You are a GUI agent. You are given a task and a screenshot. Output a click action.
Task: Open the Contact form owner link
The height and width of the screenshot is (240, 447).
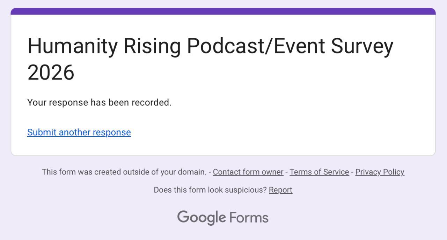click(248, 172)
